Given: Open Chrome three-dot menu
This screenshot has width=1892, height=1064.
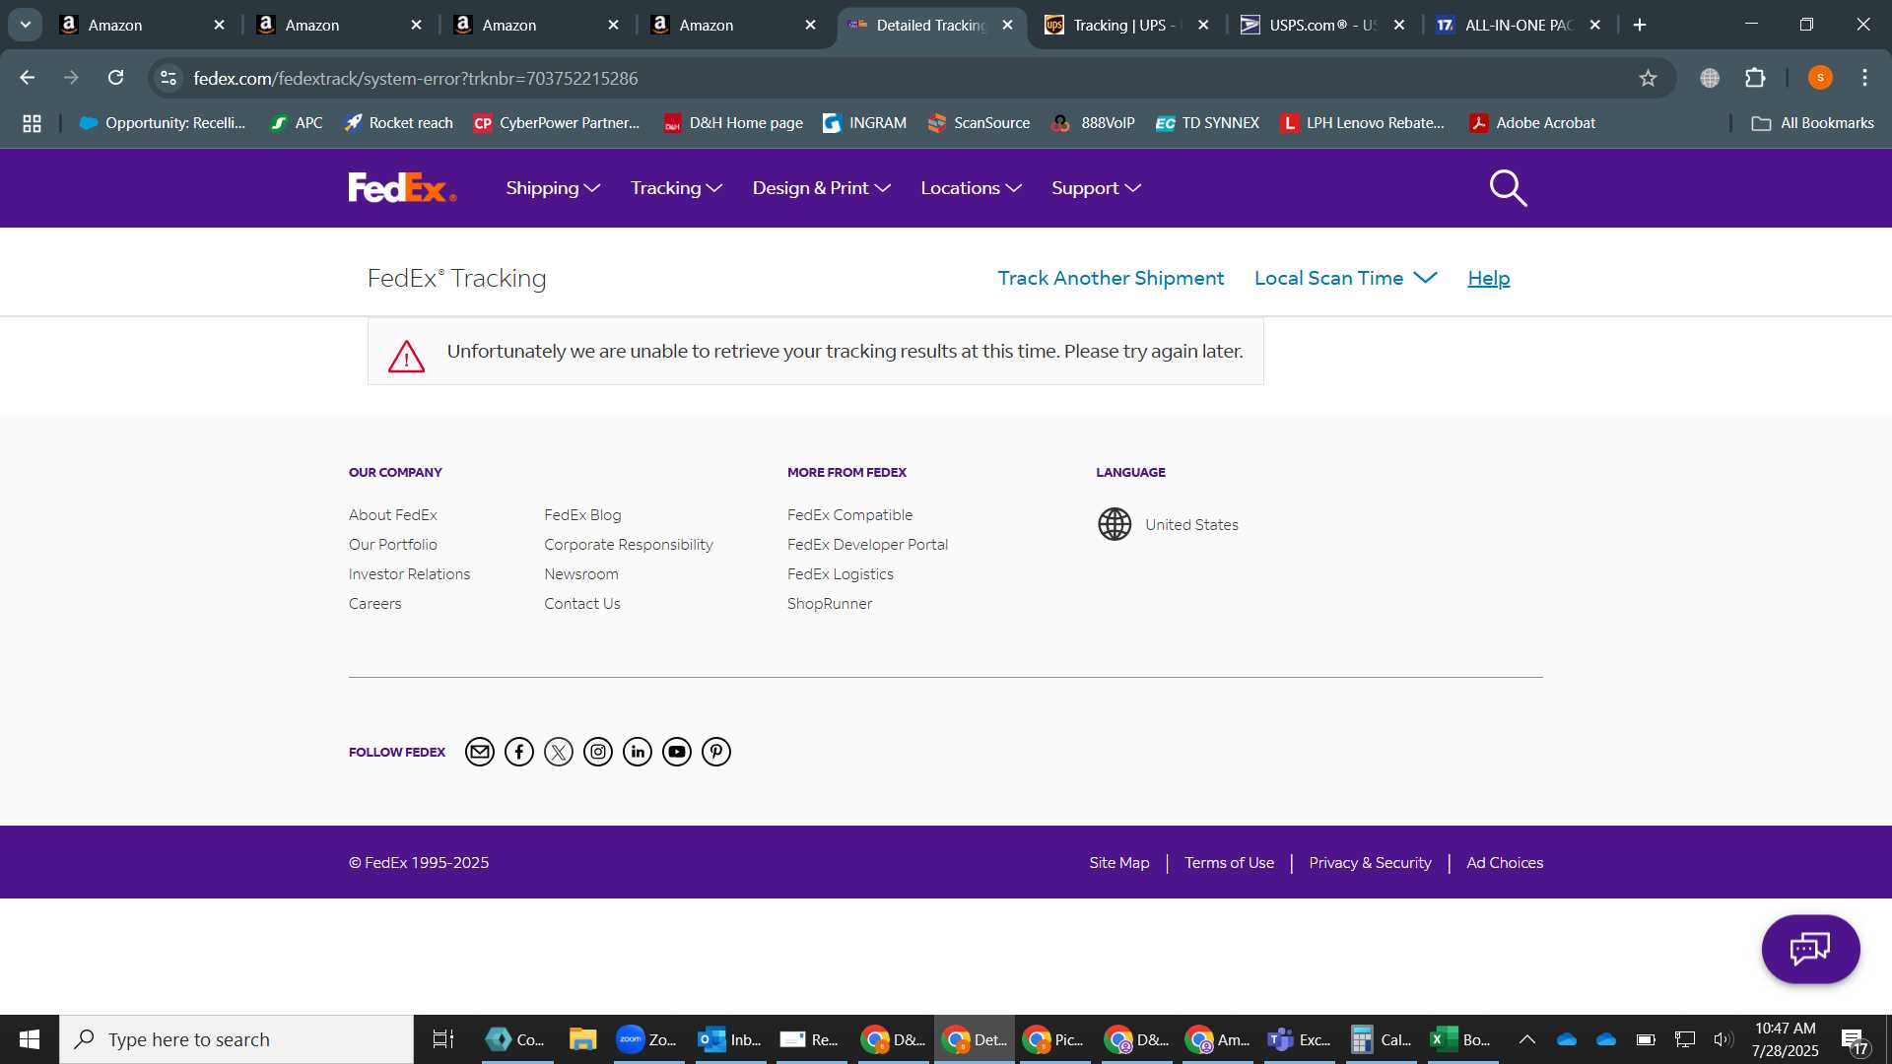Looking at the screenshot, I should point(1864,78).
